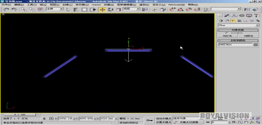Toggle keyboard shortcut override icon
This screenshot has height=125, width=262.
163,10
